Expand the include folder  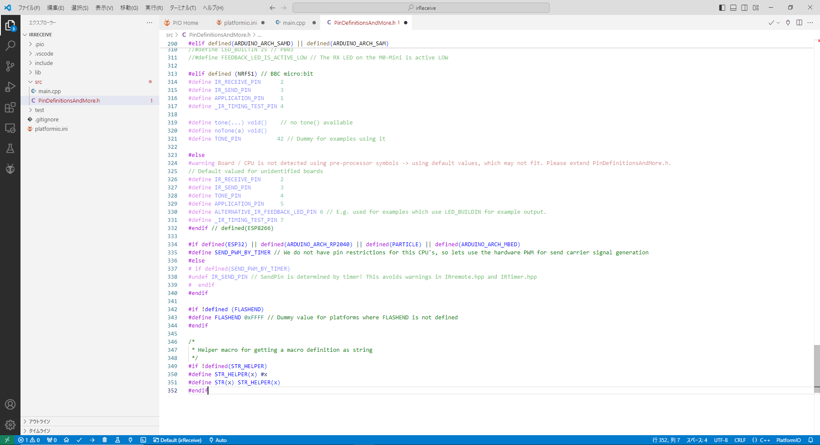[44, 63]
